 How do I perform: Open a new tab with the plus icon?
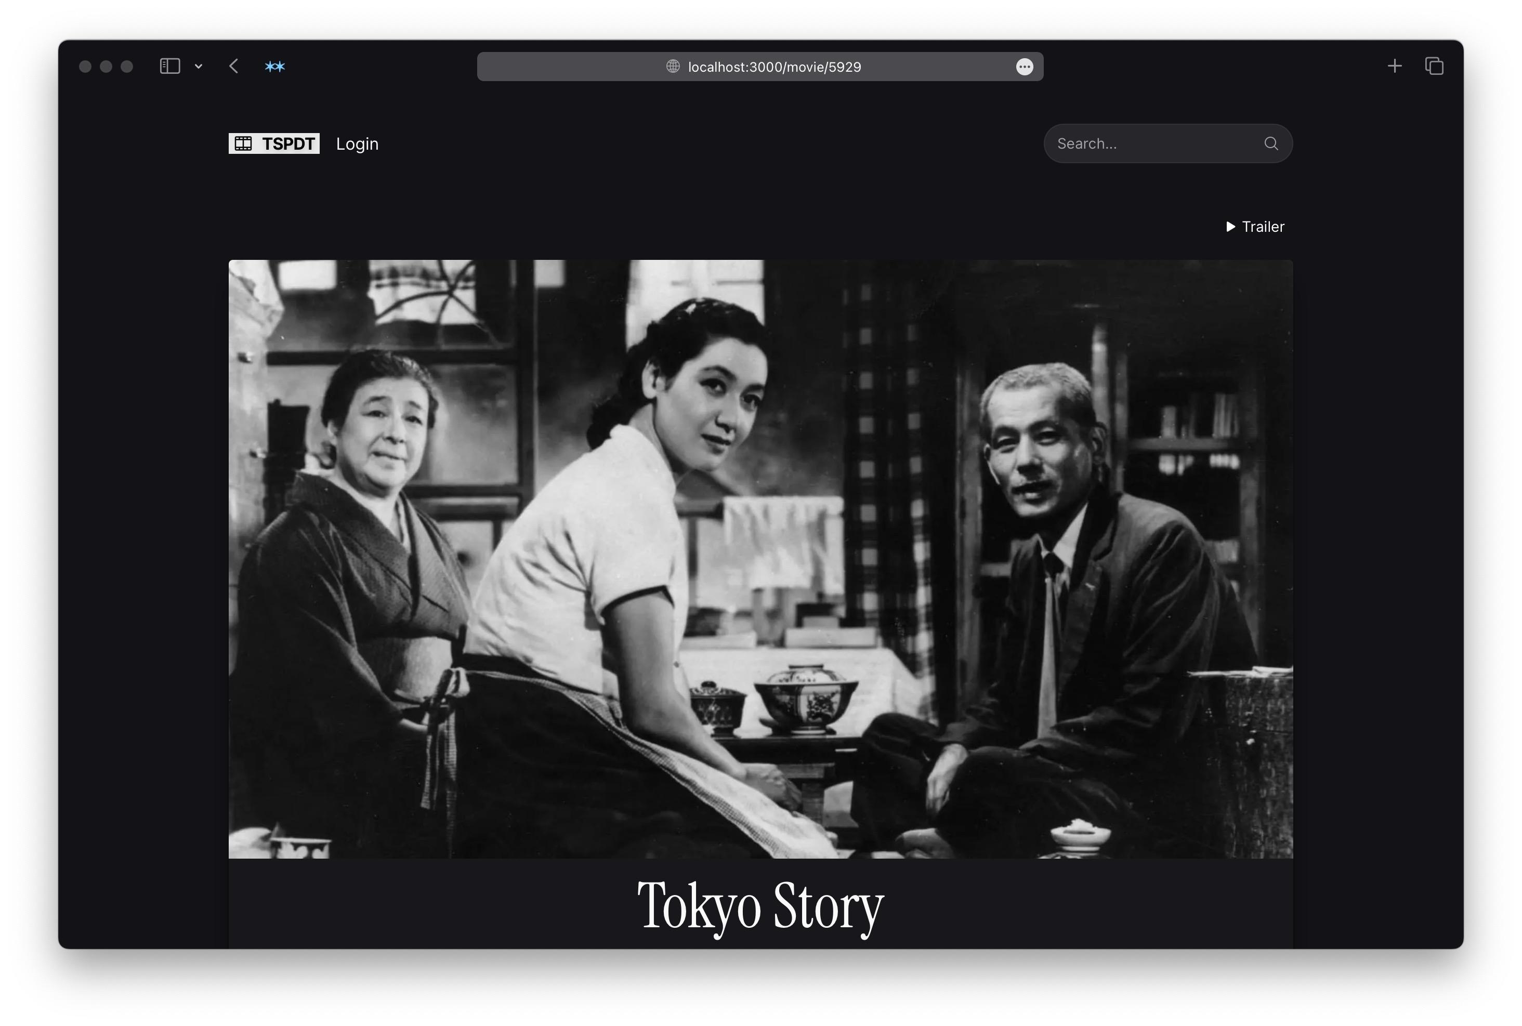pyautogui.click(x=1395, y=66)
